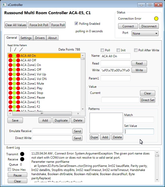Click the red read dot of ACA Zone1 Vol Up
165x187 pixels.
11,74
